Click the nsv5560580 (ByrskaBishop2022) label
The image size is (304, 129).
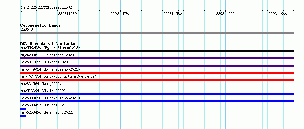[50, 48]
